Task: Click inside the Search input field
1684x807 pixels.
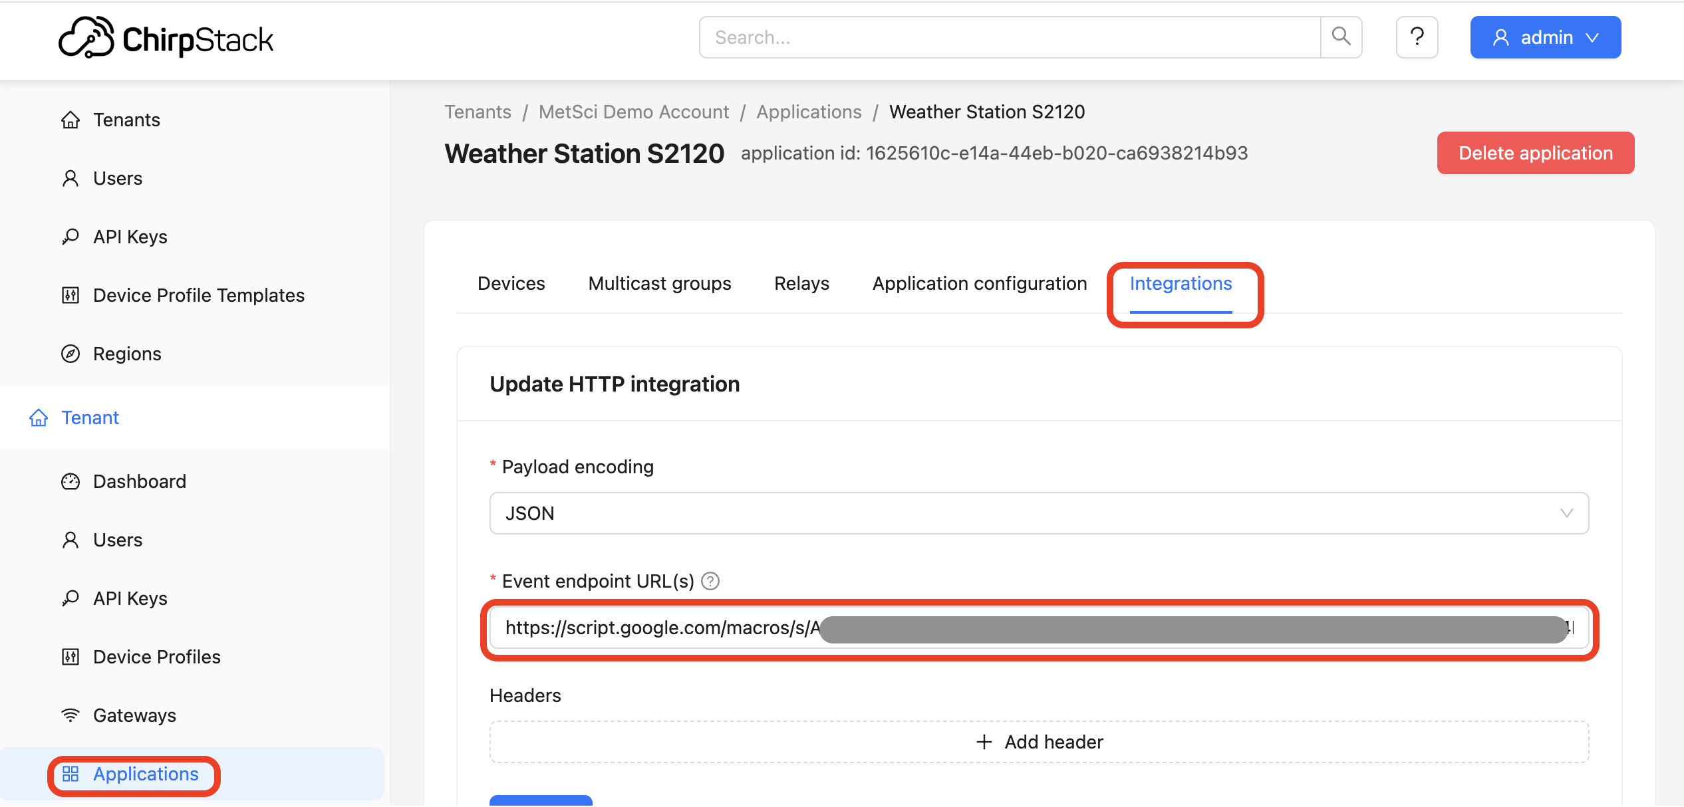Action: [931, 37]
